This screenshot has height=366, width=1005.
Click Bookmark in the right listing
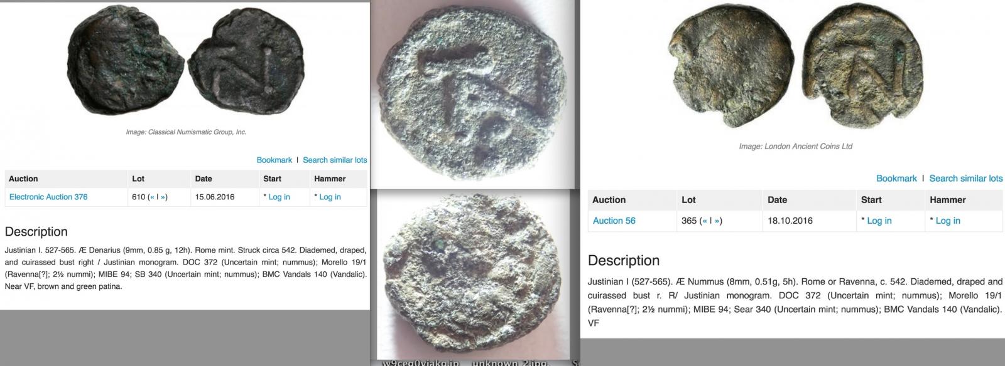coord(896,179)
